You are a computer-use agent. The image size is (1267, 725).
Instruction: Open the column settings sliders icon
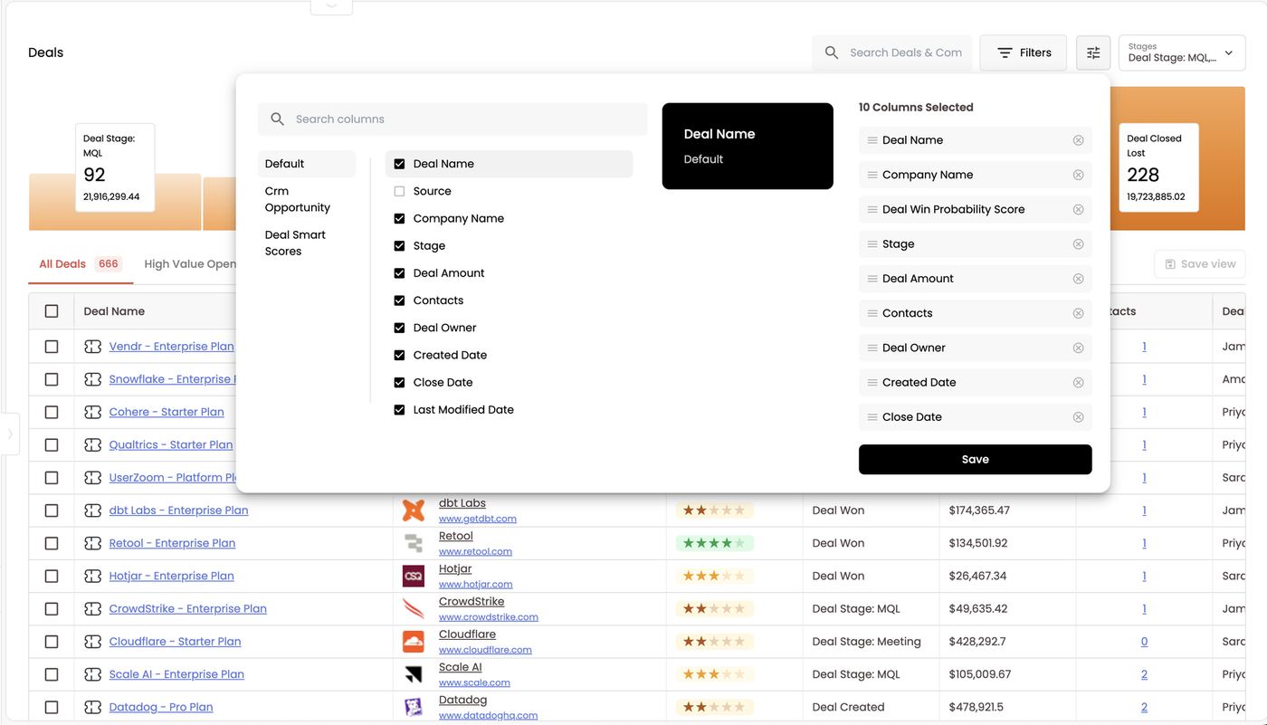pos(1093,52)
